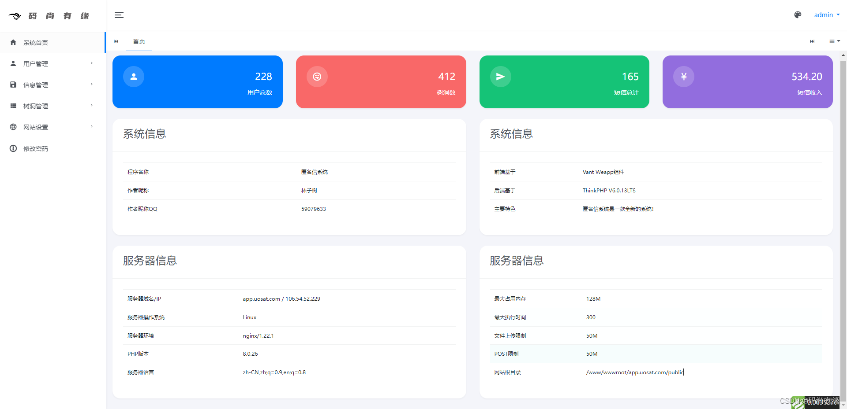Click the user icon beside 用户管理
The height and width of the screenshot is (409, 847).
click(x=13, y=63)
